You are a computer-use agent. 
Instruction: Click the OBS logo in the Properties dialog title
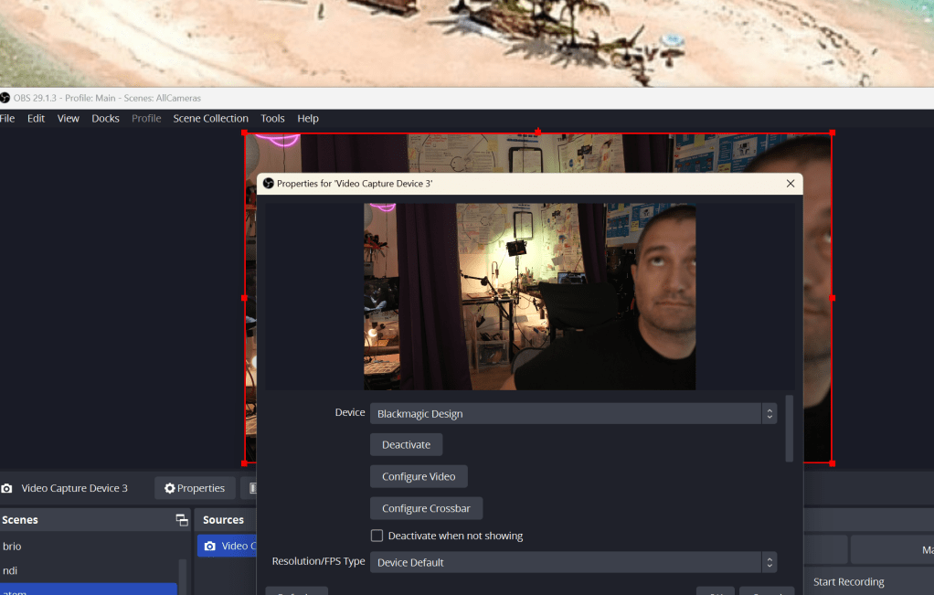coord(269,184)
